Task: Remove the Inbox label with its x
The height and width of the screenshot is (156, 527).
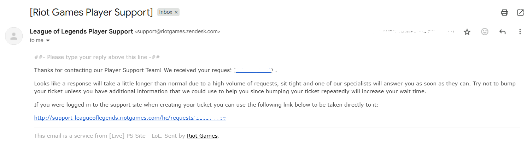Action: [176, 12]
